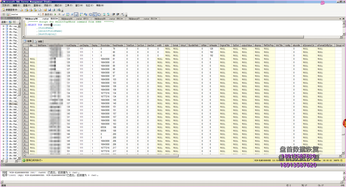This screenshot has height=187, width=346.
Task: Click the Print icon in the standard toolbar
Action: 54,10
